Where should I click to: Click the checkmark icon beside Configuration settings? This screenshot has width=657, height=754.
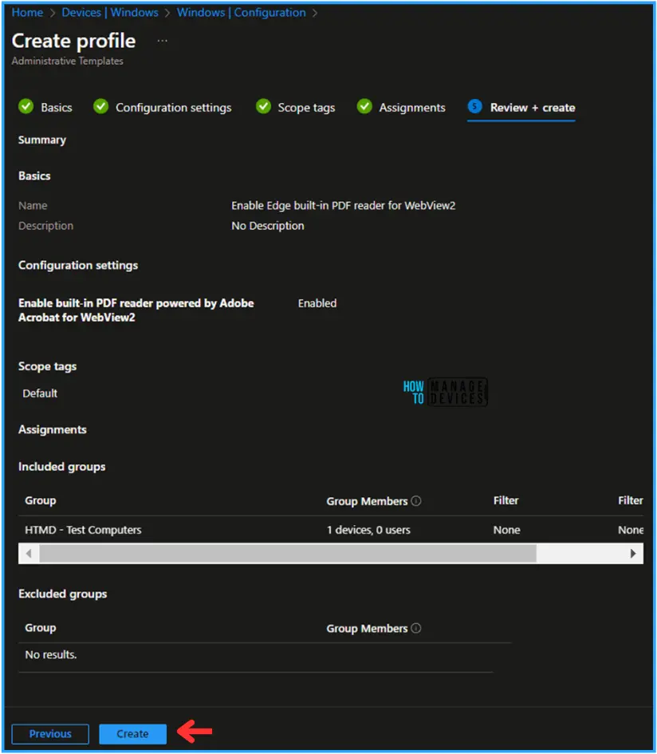[x=101, y=106]
